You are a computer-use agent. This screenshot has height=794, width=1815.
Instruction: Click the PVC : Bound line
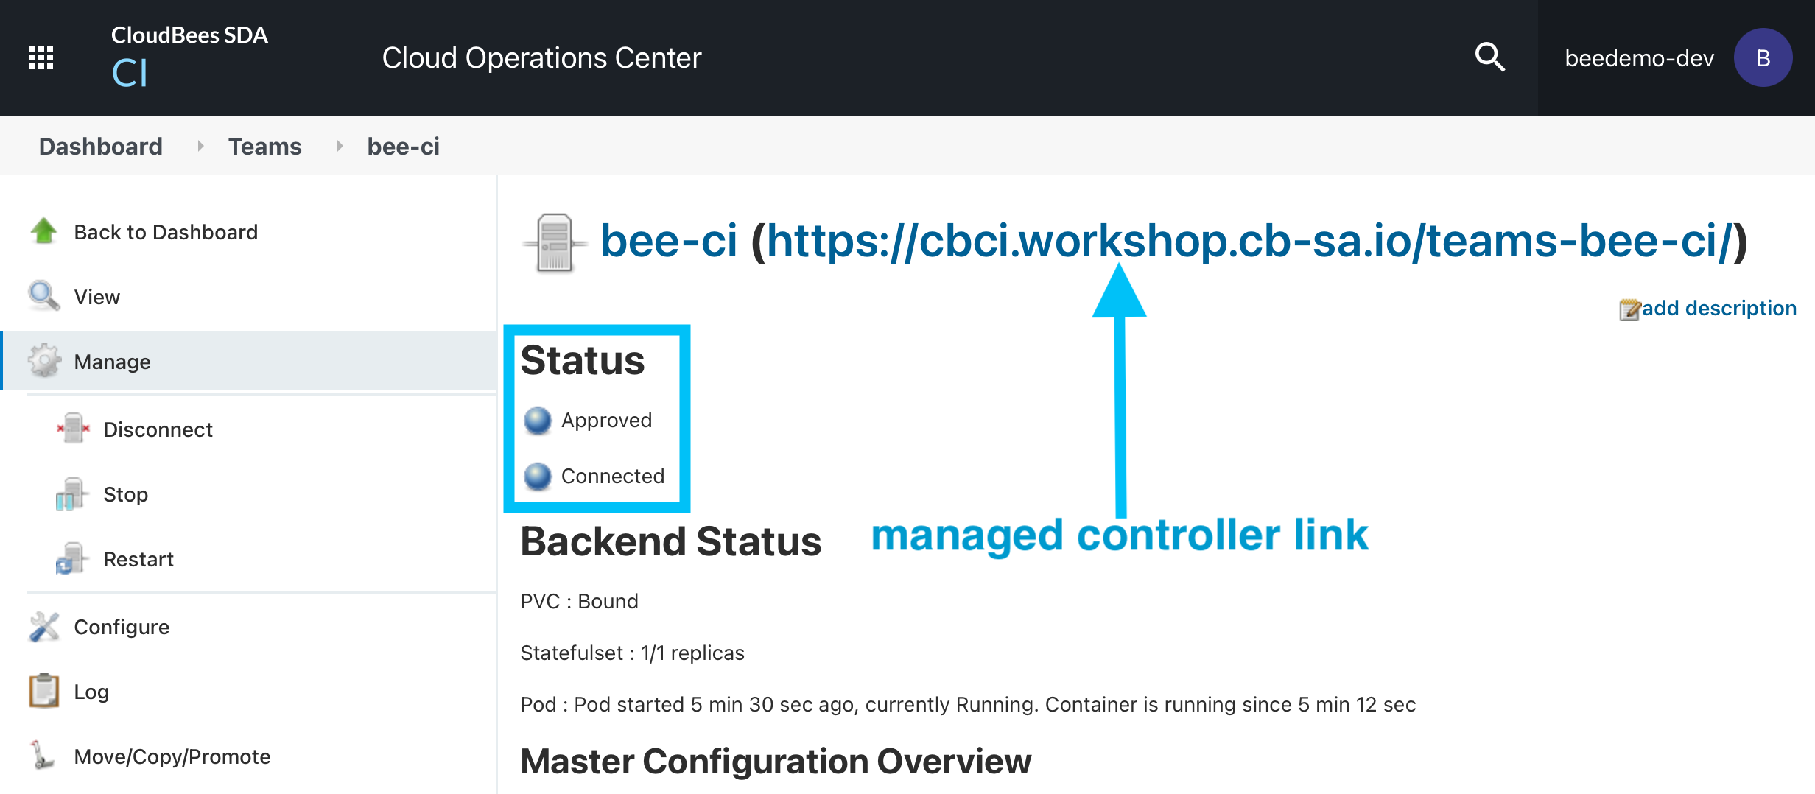(x=579, y=601)
